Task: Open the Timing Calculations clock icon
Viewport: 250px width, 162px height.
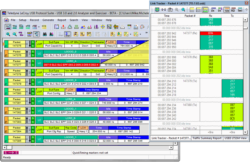Action: pos(70,27)
